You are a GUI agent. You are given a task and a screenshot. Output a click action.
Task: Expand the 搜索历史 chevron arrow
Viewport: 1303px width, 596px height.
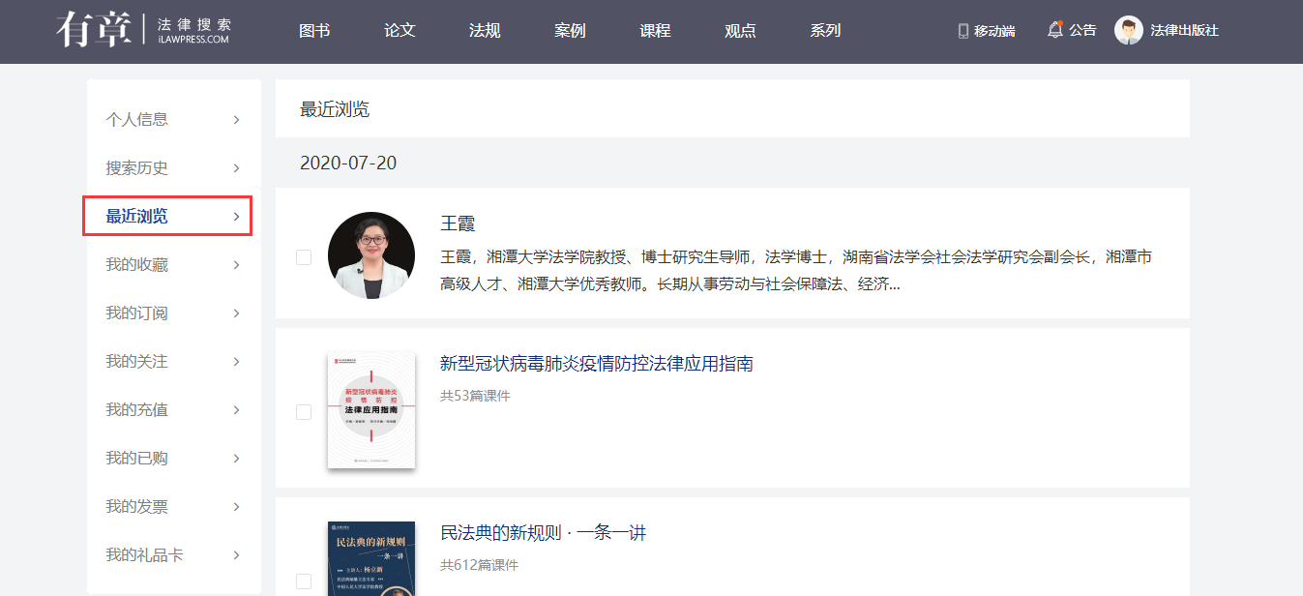[236, 168]
